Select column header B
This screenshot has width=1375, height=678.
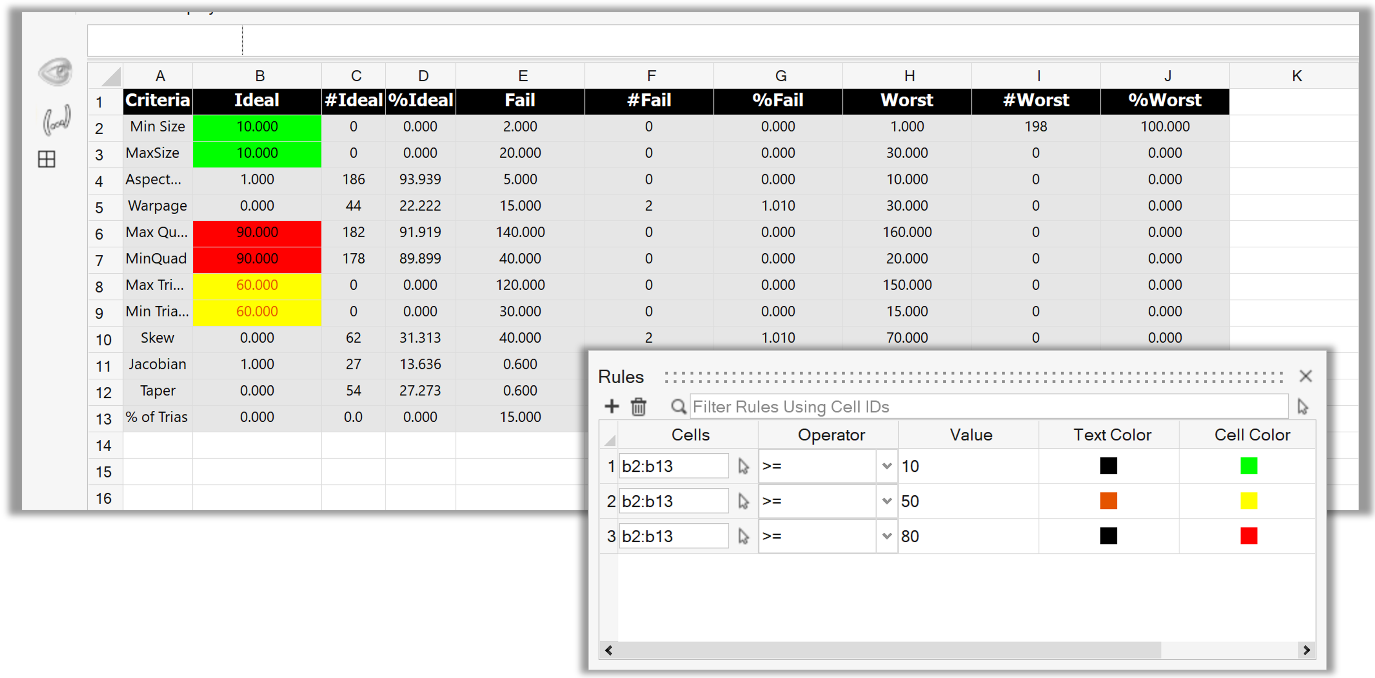pos(260,76)
